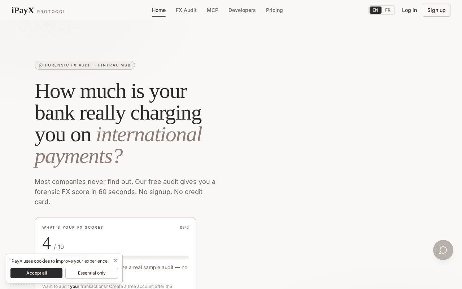
Task: Click the "What's your FX score?" heading
Action: point(73,228)
